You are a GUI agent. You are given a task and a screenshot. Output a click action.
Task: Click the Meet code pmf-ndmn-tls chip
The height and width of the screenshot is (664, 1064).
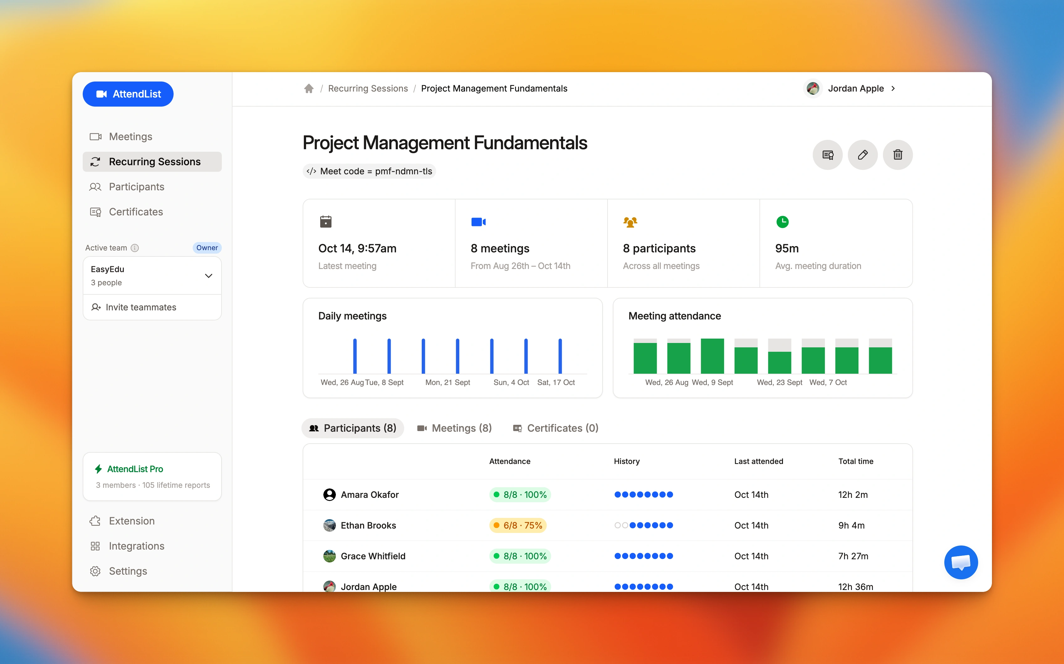coord(369,171)
